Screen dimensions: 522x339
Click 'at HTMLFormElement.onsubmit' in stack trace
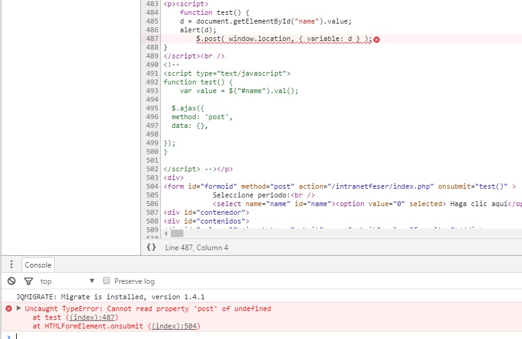coord(88,326)
